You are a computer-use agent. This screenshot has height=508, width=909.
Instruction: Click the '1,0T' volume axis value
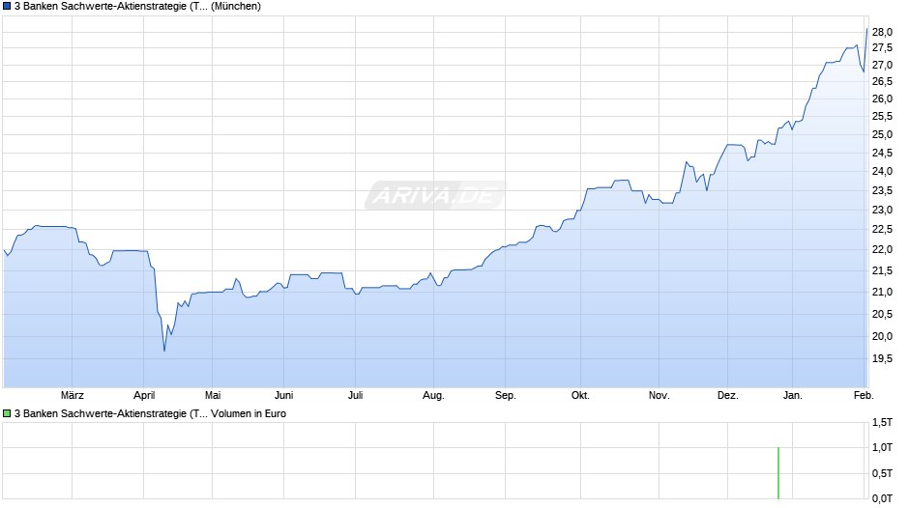click(882, 448)
